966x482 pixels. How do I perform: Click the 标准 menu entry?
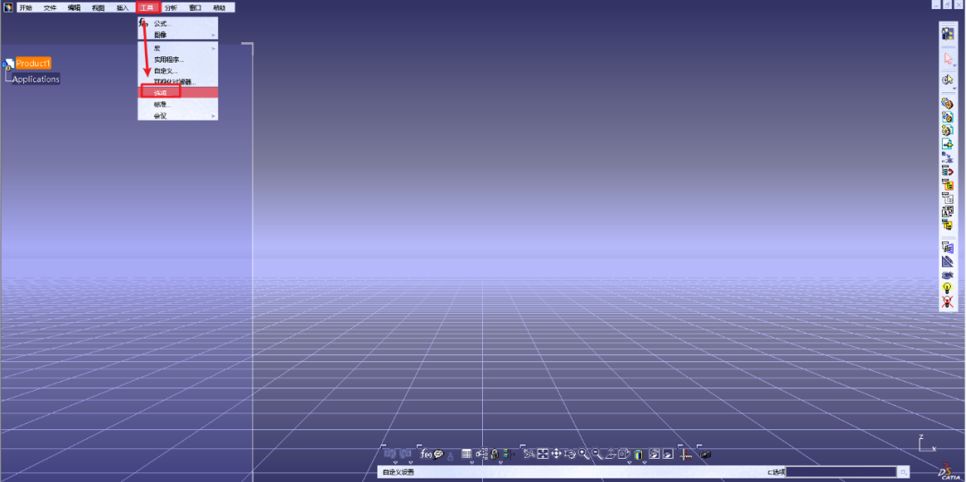click(177, 104)
